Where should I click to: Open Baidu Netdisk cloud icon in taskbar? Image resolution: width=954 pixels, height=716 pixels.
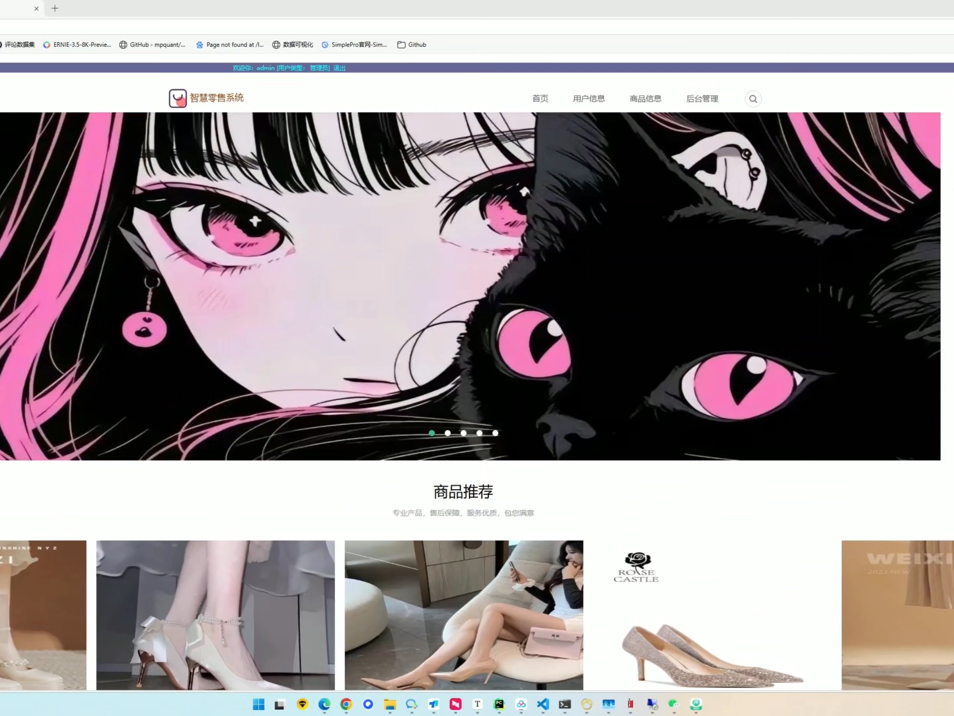click(x=521, y=704)
